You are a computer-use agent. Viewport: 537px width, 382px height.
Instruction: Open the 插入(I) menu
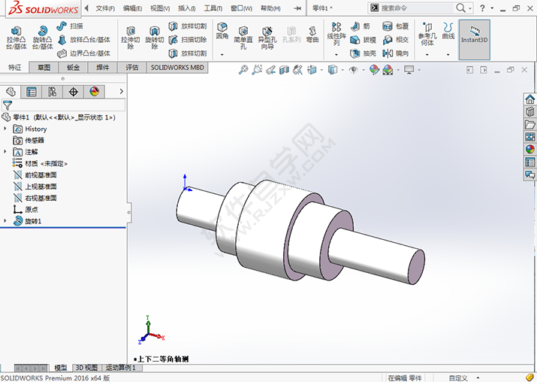[187, 8]
